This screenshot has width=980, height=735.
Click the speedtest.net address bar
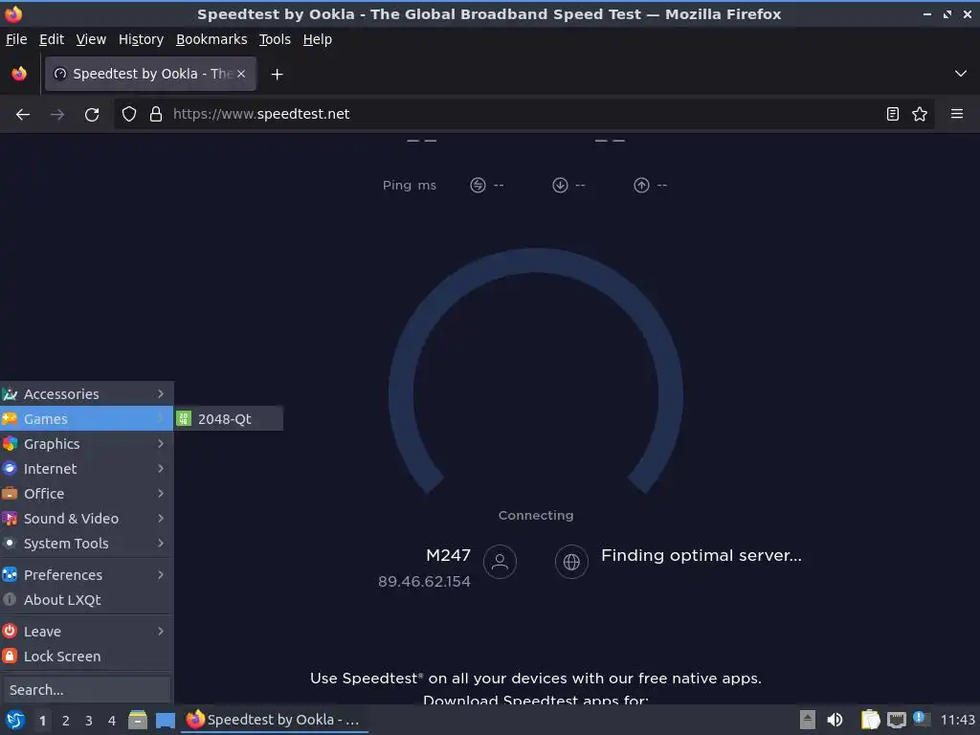(x=523, y=114)
